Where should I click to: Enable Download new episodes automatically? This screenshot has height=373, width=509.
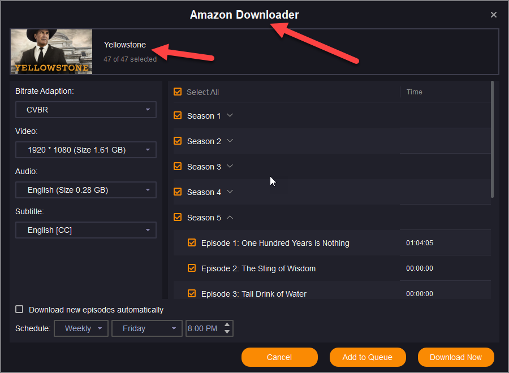(x=19, y=310)
